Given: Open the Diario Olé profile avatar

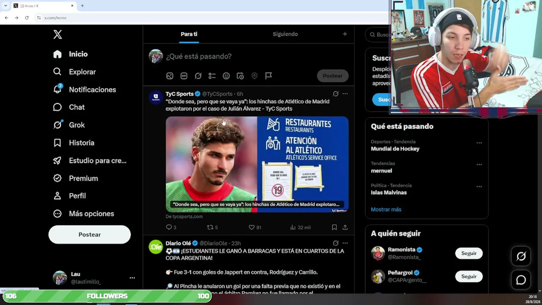Looking at the screenshot, I should click(x=156, y=247).
